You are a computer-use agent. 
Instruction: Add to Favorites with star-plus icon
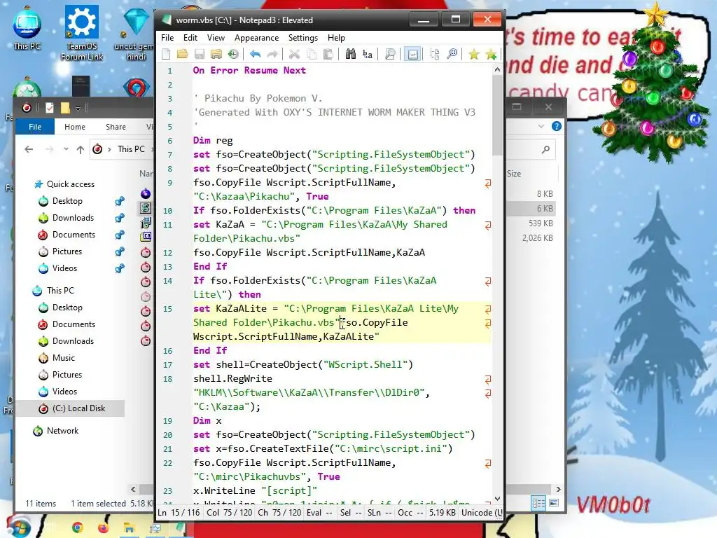(491, 55)
